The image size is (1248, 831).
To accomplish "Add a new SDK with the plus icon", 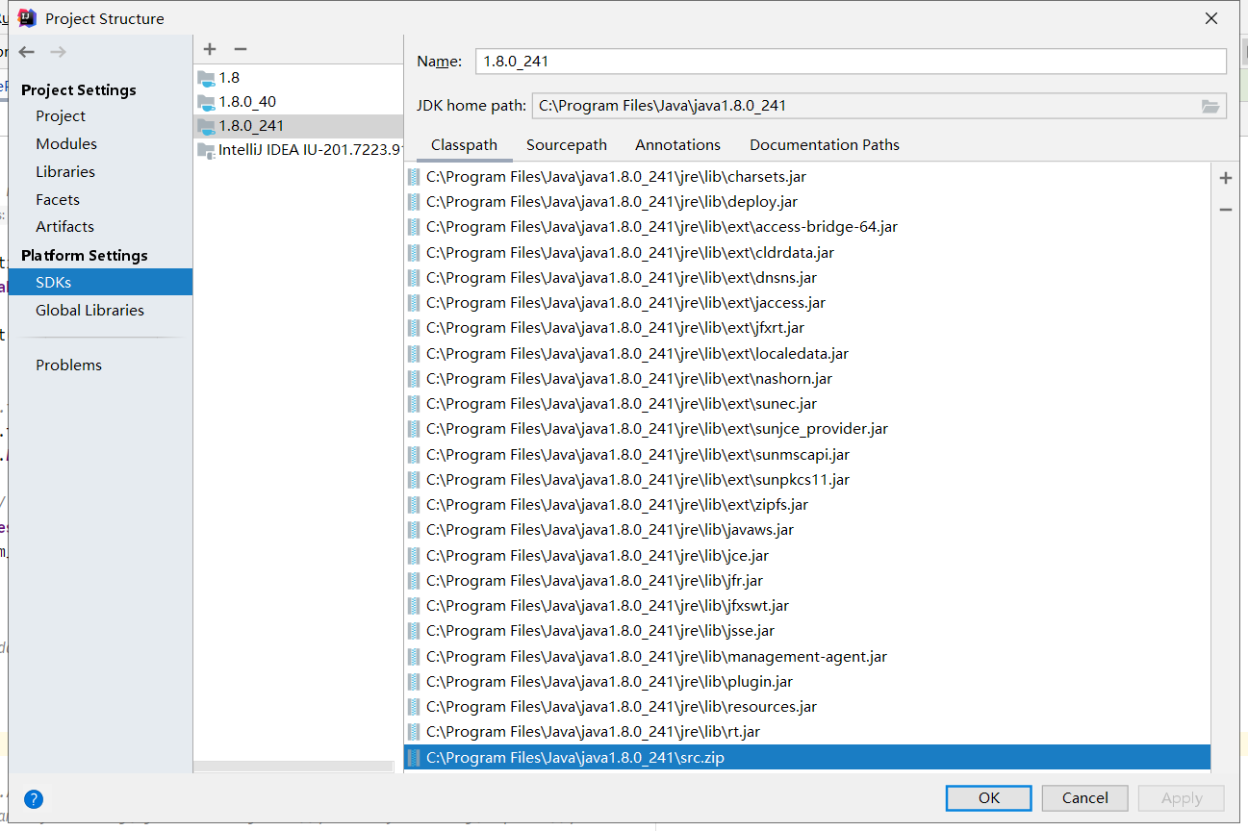I will point(210,49).
